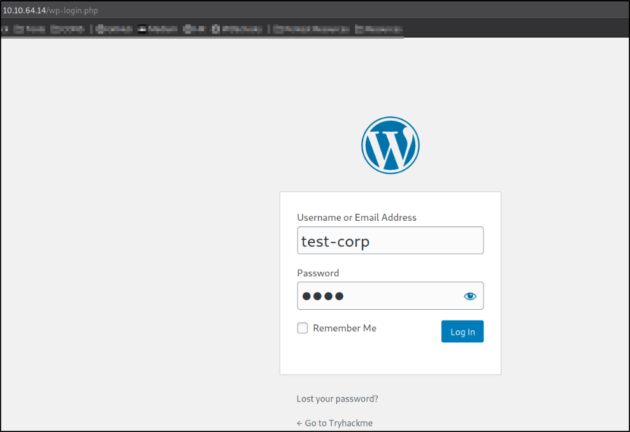This screenshot has height=432, width=630.
Task: Open the Lost your password? link
Action: pos(338,399)
